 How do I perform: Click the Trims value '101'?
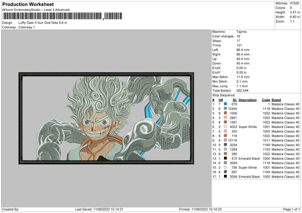pos(239,45)
